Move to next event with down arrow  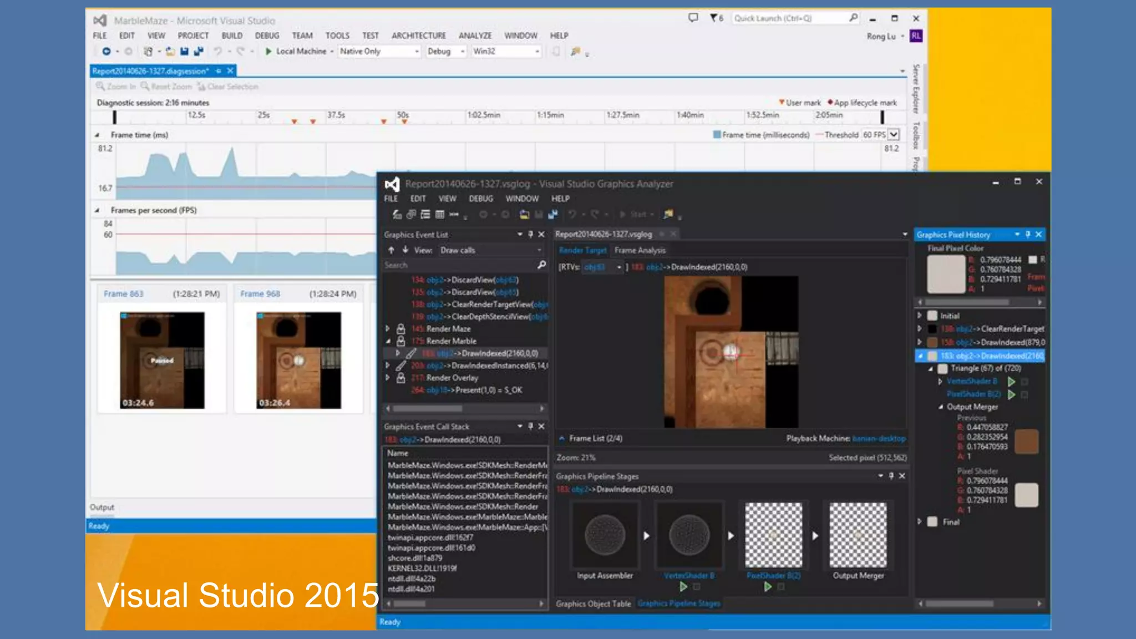405,250
